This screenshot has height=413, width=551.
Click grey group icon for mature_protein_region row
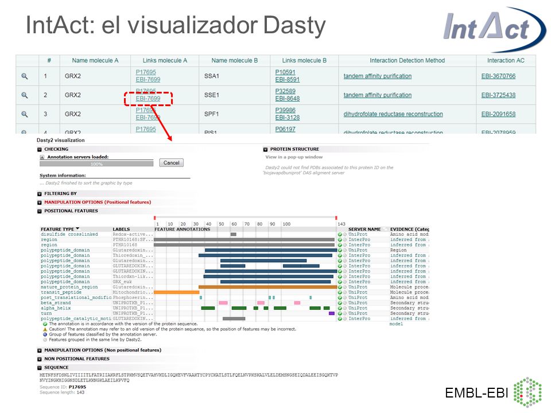[345, 287]
